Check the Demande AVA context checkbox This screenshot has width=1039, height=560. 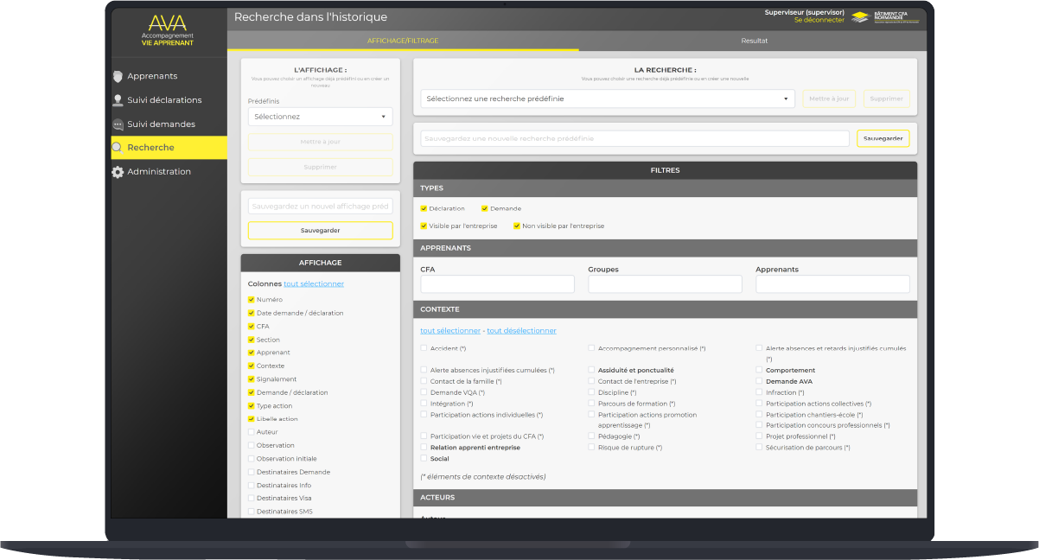point(759,381)
